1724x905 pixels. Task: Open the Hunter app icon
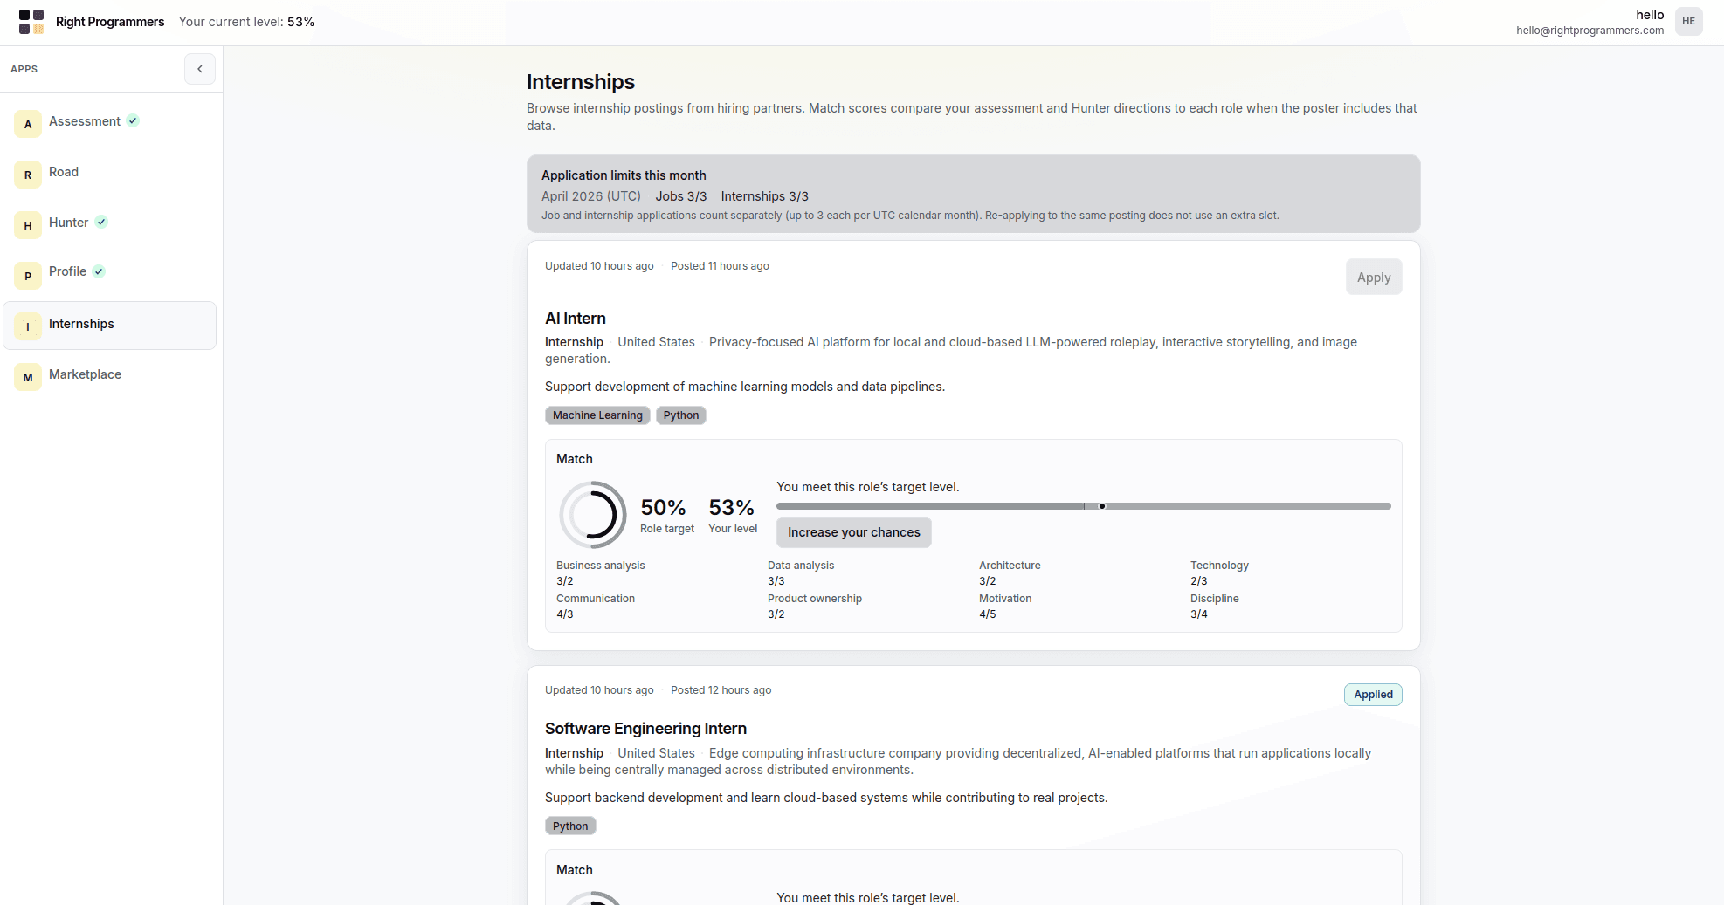(28, 225)
